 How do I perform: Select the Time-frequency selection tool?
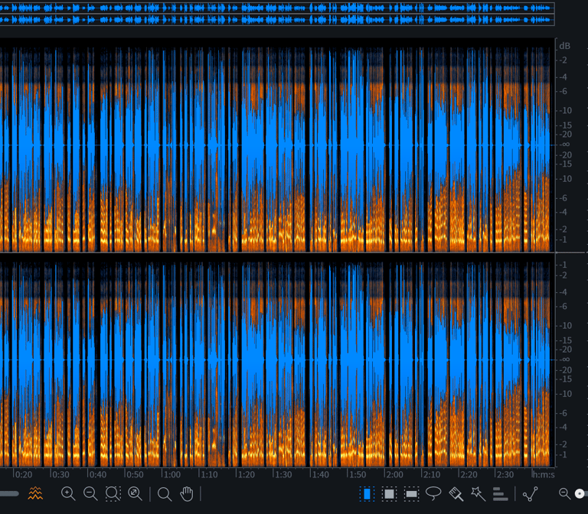click(389, 494)
